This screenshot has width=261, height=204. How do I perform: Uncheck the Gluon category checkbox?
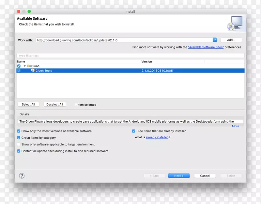[x=19, y=66]
